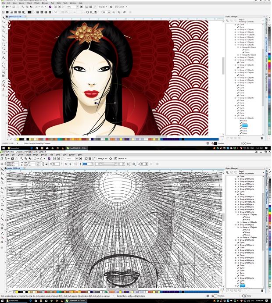Select the Polygon tool in upper window toolbox
Screen dimensions: 272x303
pos(3,52)
